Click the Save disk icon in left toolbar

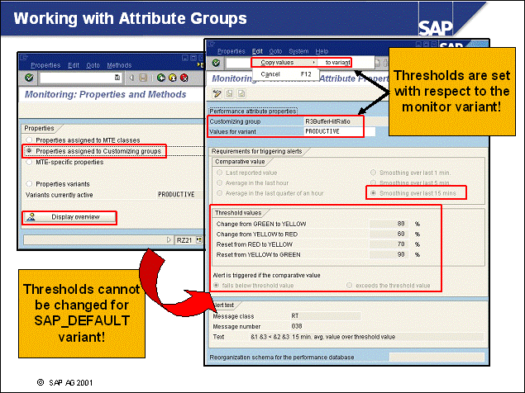coord(143,78)
